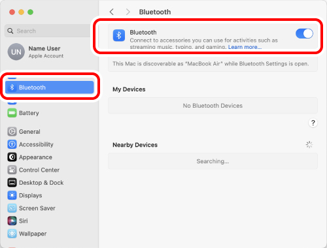
Task: Turn off the Bluetooth toggle switch
Action: [304, 34]
